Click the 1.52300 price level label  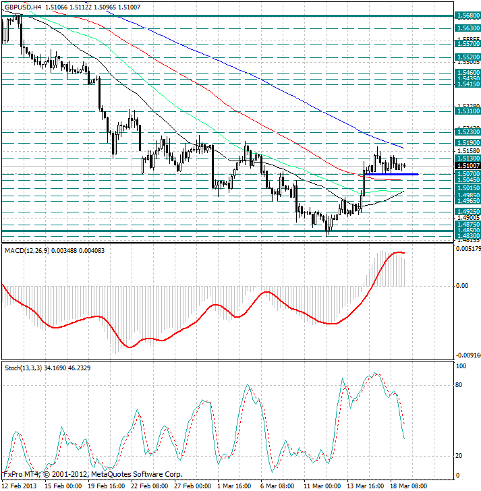[468, 132]
